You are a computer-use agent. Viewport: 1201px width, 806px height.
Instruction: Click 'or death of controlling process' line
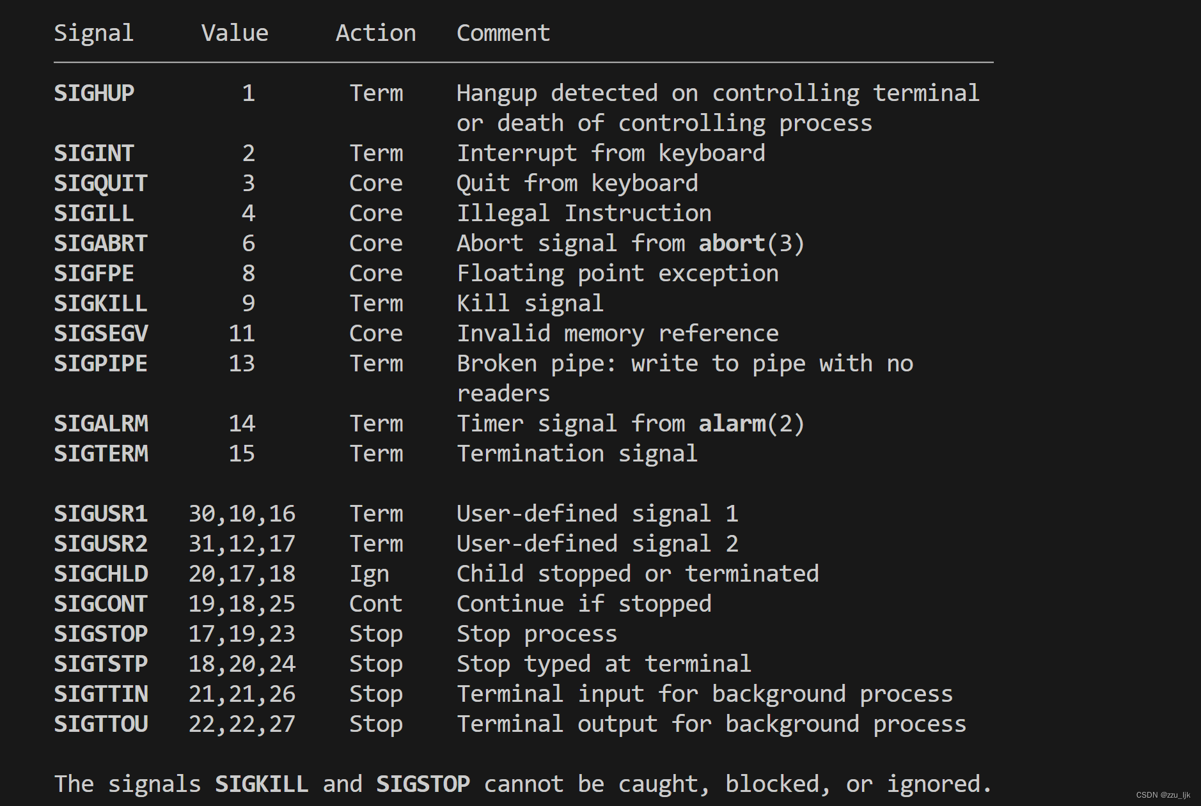[x=664, y=123]
